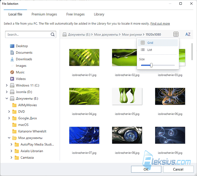The image size is (197, 176).
Task: Select the Documents folder icon
Action: 12,52
